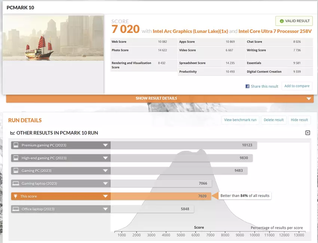Expand the Gaming PC (2023) dropdown arrow
Viewport: 318px width, 243px height.
tap(106, 171)
